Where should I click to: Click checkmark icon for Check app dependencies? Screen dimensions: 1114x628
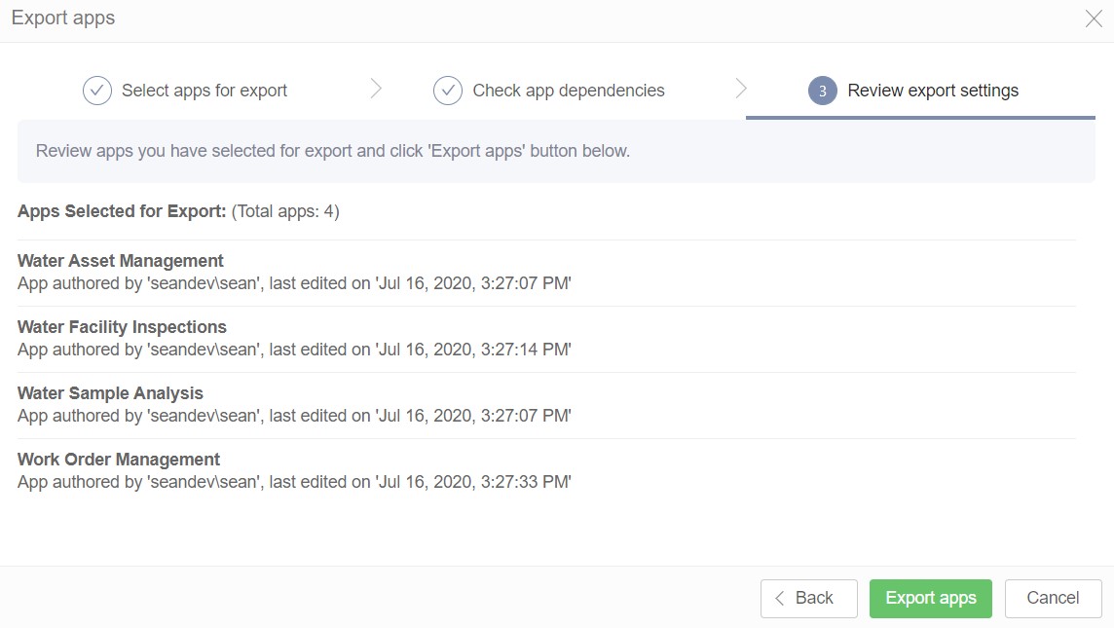tap(448, 91)
